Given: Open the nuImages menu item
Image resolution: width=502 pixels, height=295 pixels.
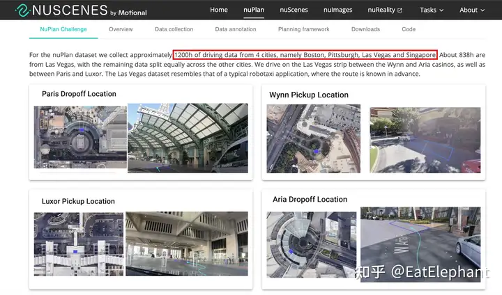Looking at the screenshot, I should (x=337, y=10).
